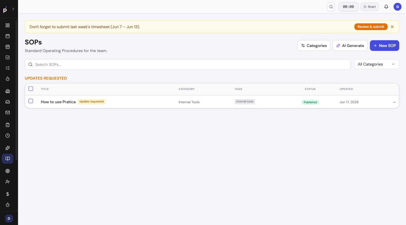The width and height of the screenshot is (406, 225).
Task: Open the 'G' user profile avatar
Action: [x=398, y=7]
